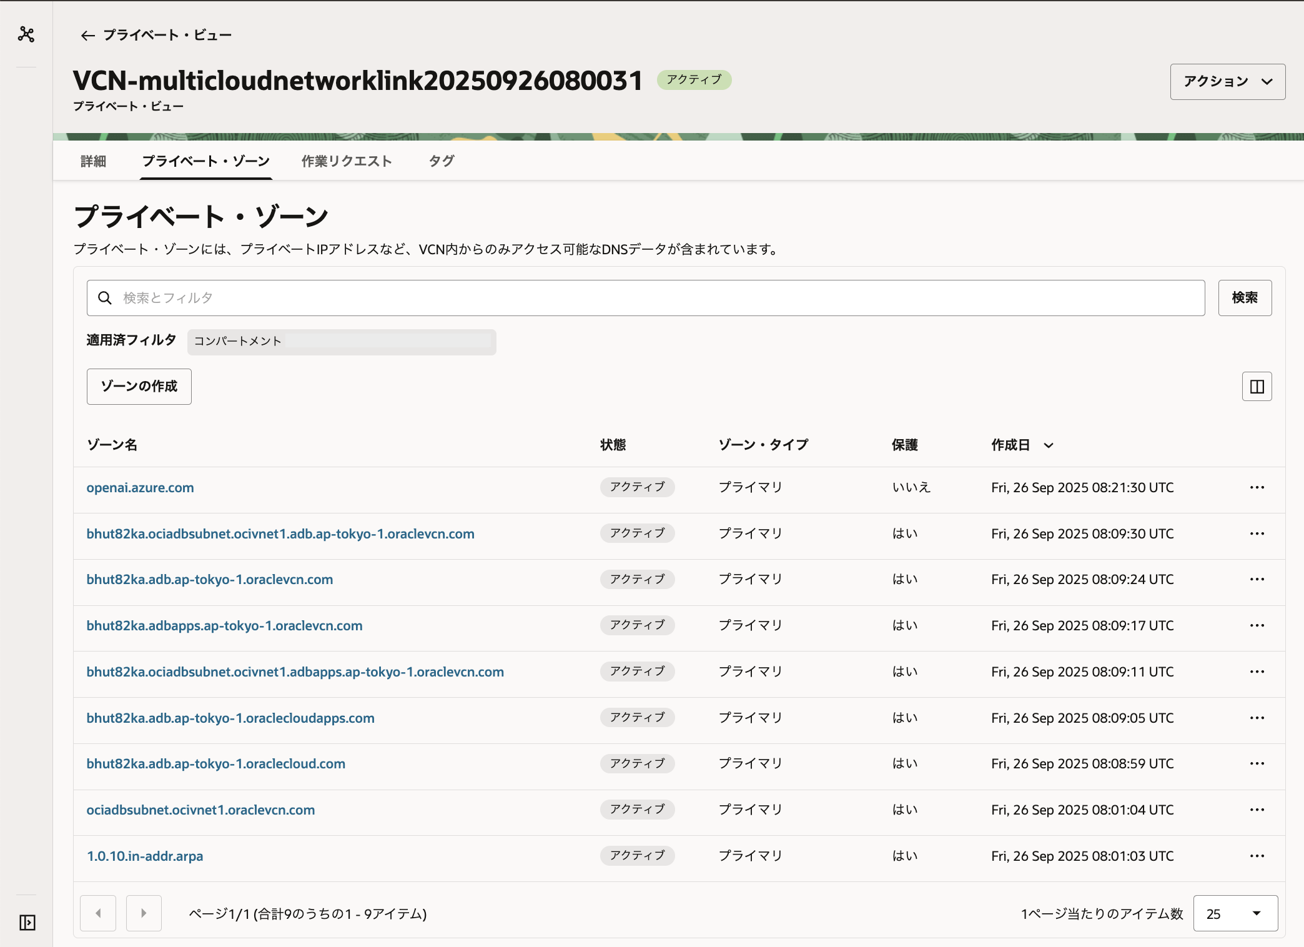
Task: Open actions menu for ociadbsubnet.ocivnet1.oraclevcn.com row
Action: click(1257, 810)
